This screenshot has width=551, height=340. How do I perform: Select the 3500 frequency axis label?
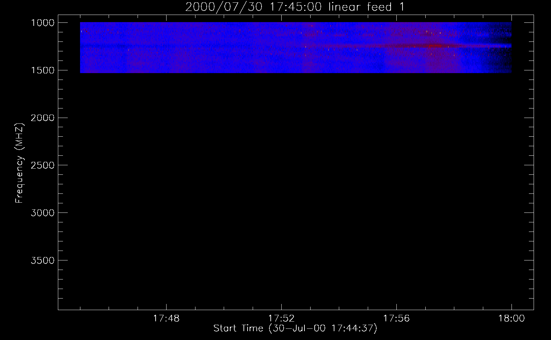click(43, 261)
